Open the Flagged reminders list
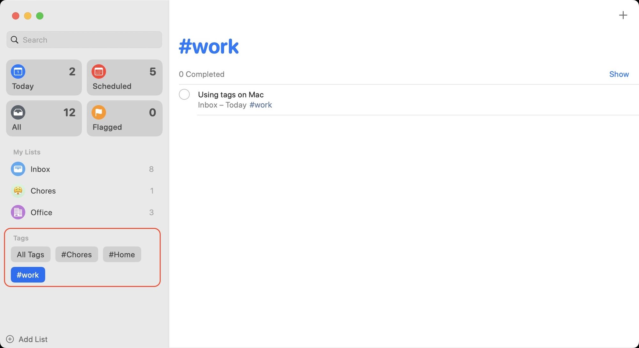The width and height of the screenshot is (639, 348). 124,118
